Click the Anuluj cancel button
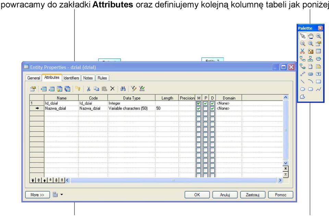The width and height of the screenshot is (329, 216). [225, 195]
